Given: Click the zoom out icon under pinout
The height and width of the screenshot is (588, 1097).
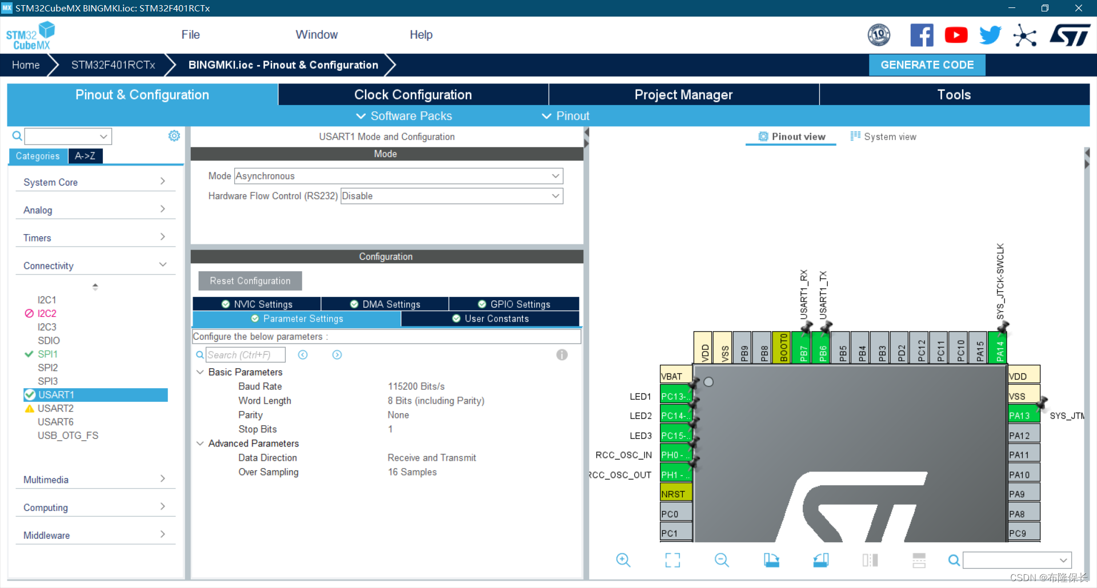Looking at the screenshot, I should pos(722,560).
